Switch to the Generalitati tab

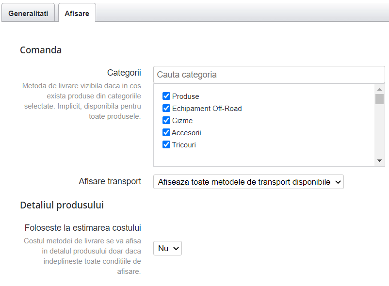[28, 14]
